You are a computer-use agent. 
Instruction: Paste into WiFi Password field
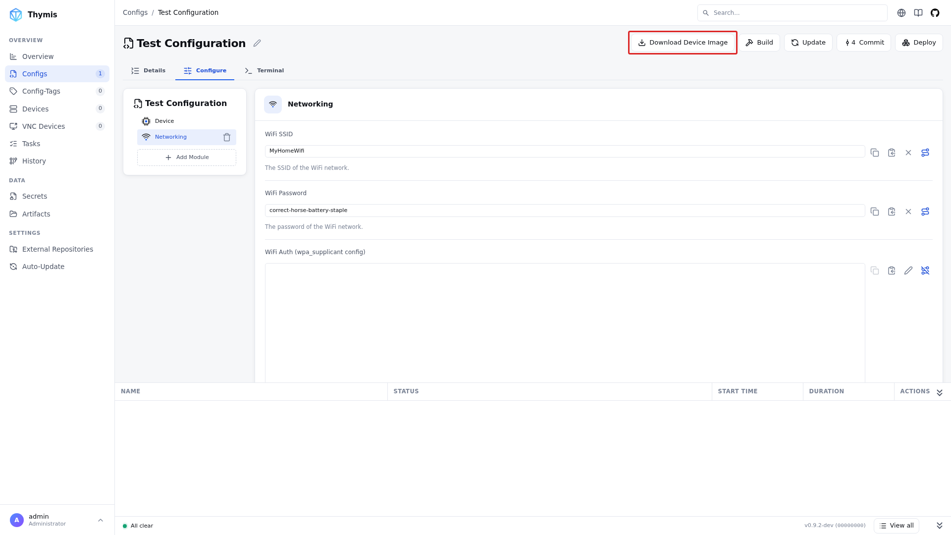pyautogui.click(x=892, y=212)
